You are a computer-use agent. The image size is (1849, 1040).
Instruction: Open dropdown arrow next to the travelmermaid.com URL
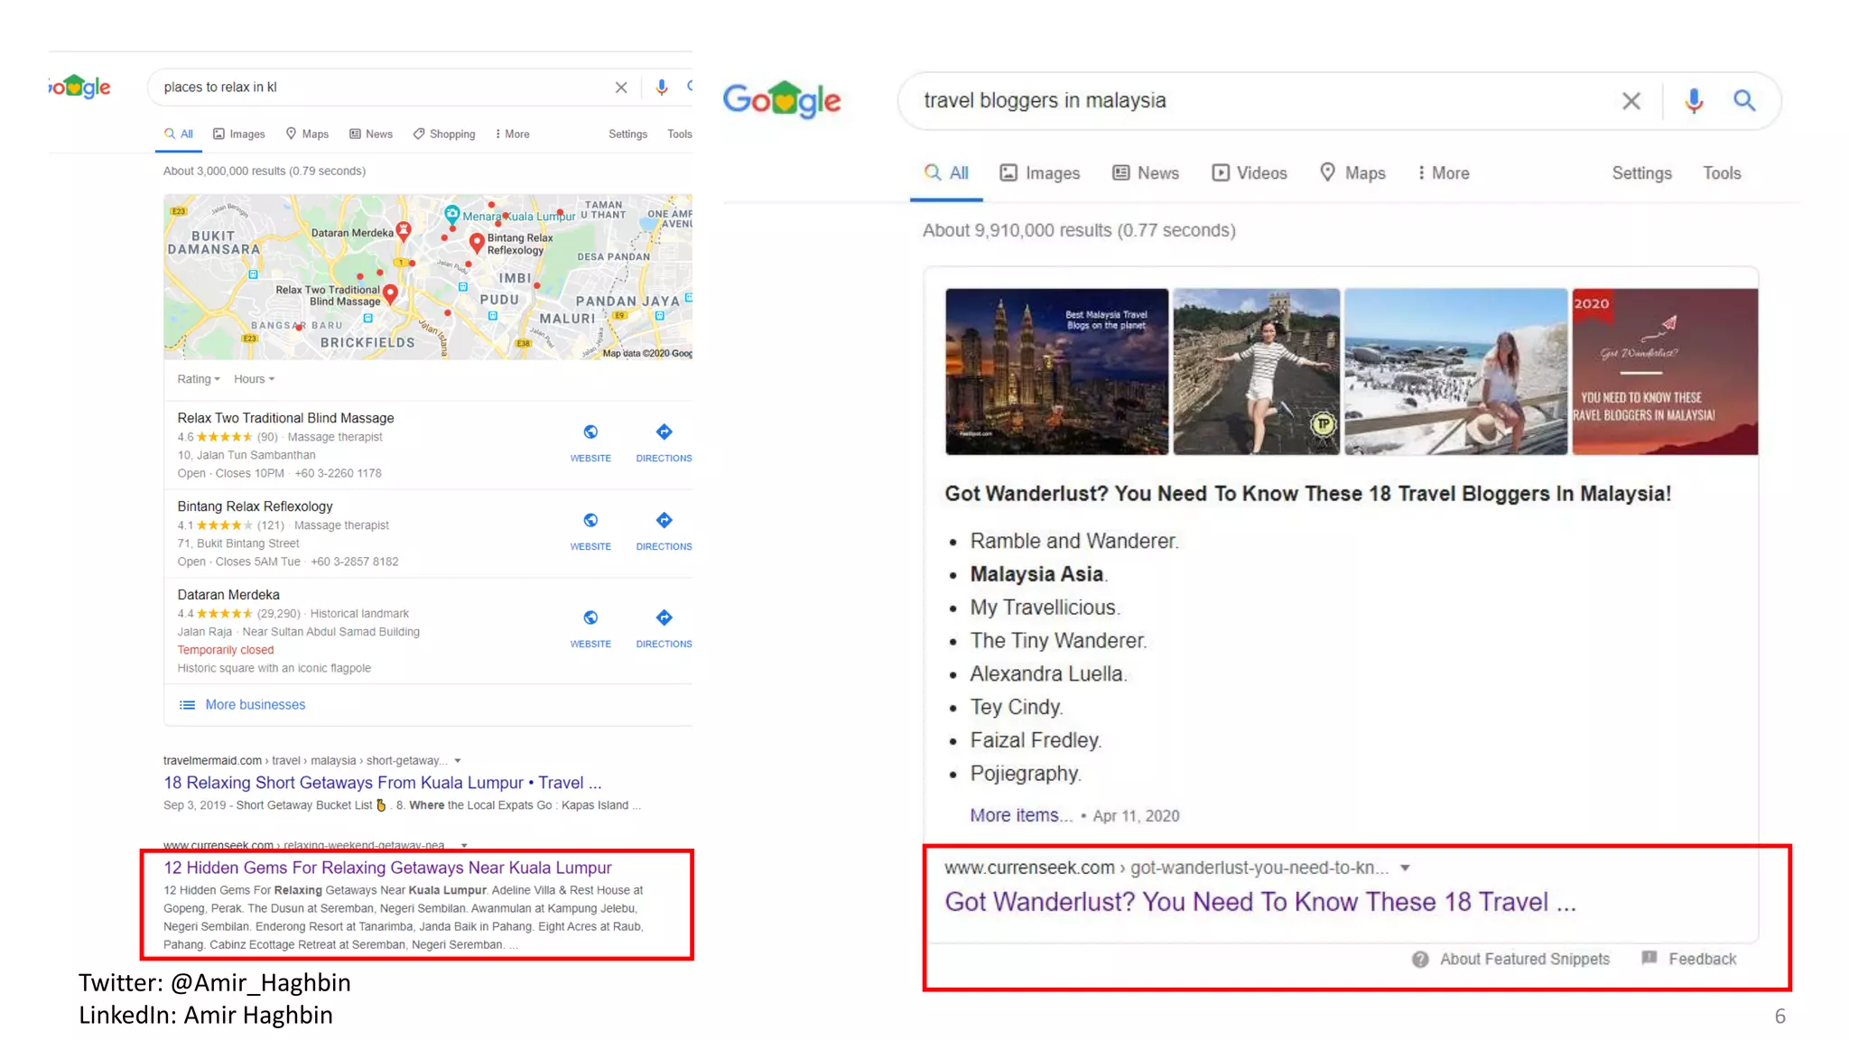pyautogui.click(x=458, y=760)
